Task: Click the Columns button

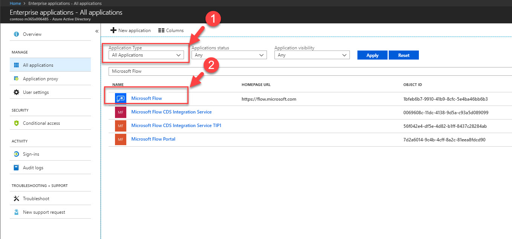Action: click(171, 31)
